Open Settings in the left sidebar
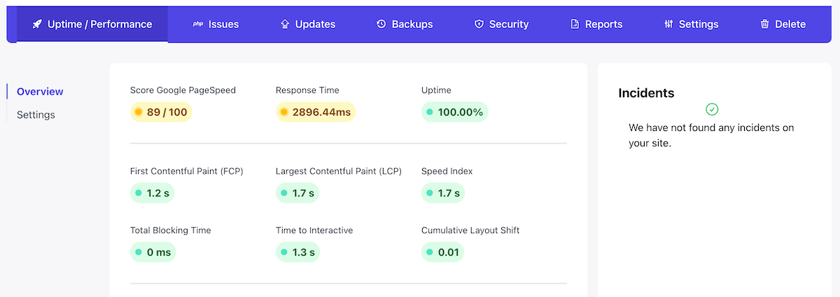The image size is (840, 297). (36, 114)
